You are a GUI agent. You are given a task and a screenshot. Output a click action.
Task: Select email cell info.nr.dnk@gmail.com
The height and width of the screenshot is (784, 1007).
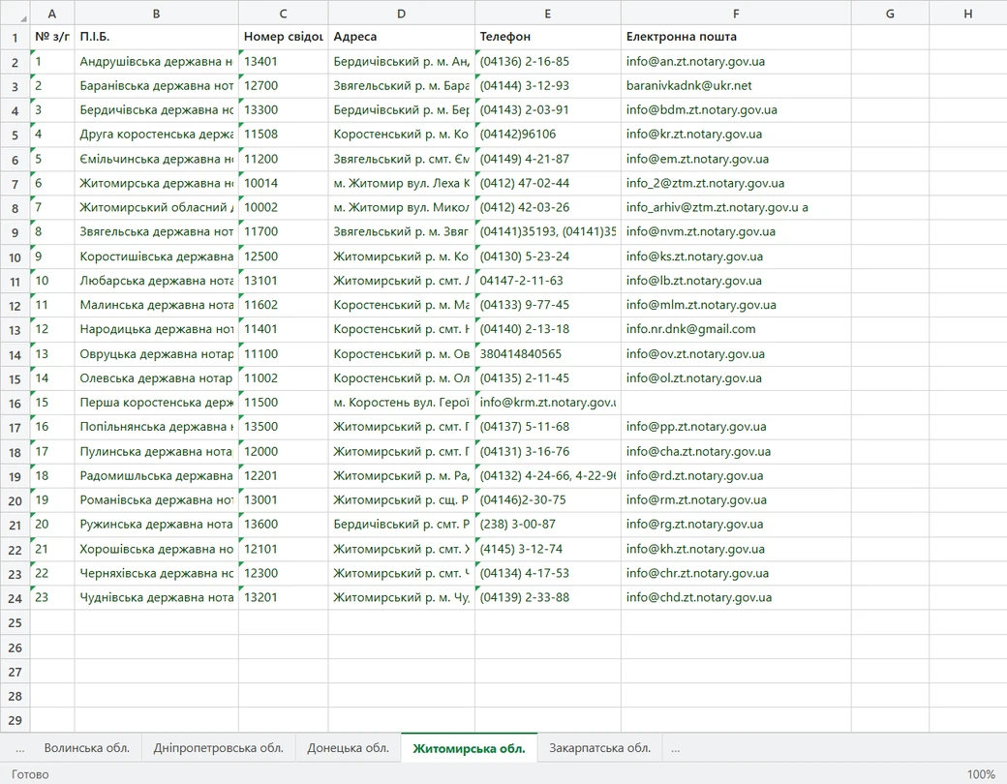click(x=736, y=329)
